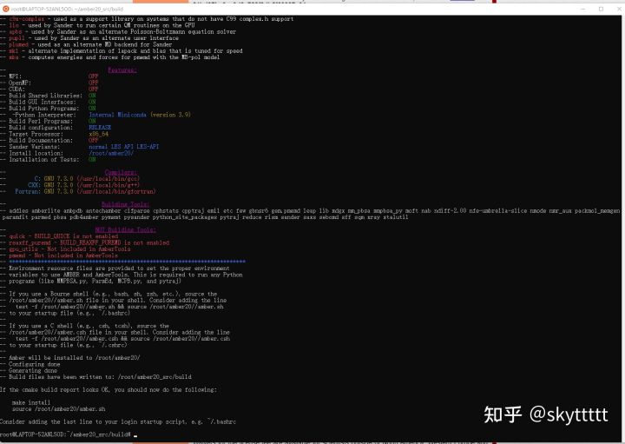Click the 'Compilers:' heading
The image size is (625, 444).
pyautogui.click(x=121, y=172)
